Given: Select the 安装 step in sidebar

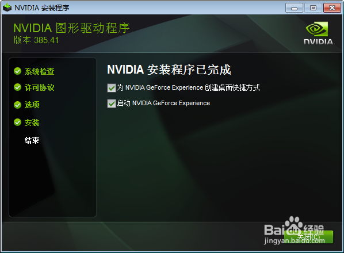Looking at the screenshot, I should pos(32,122).
